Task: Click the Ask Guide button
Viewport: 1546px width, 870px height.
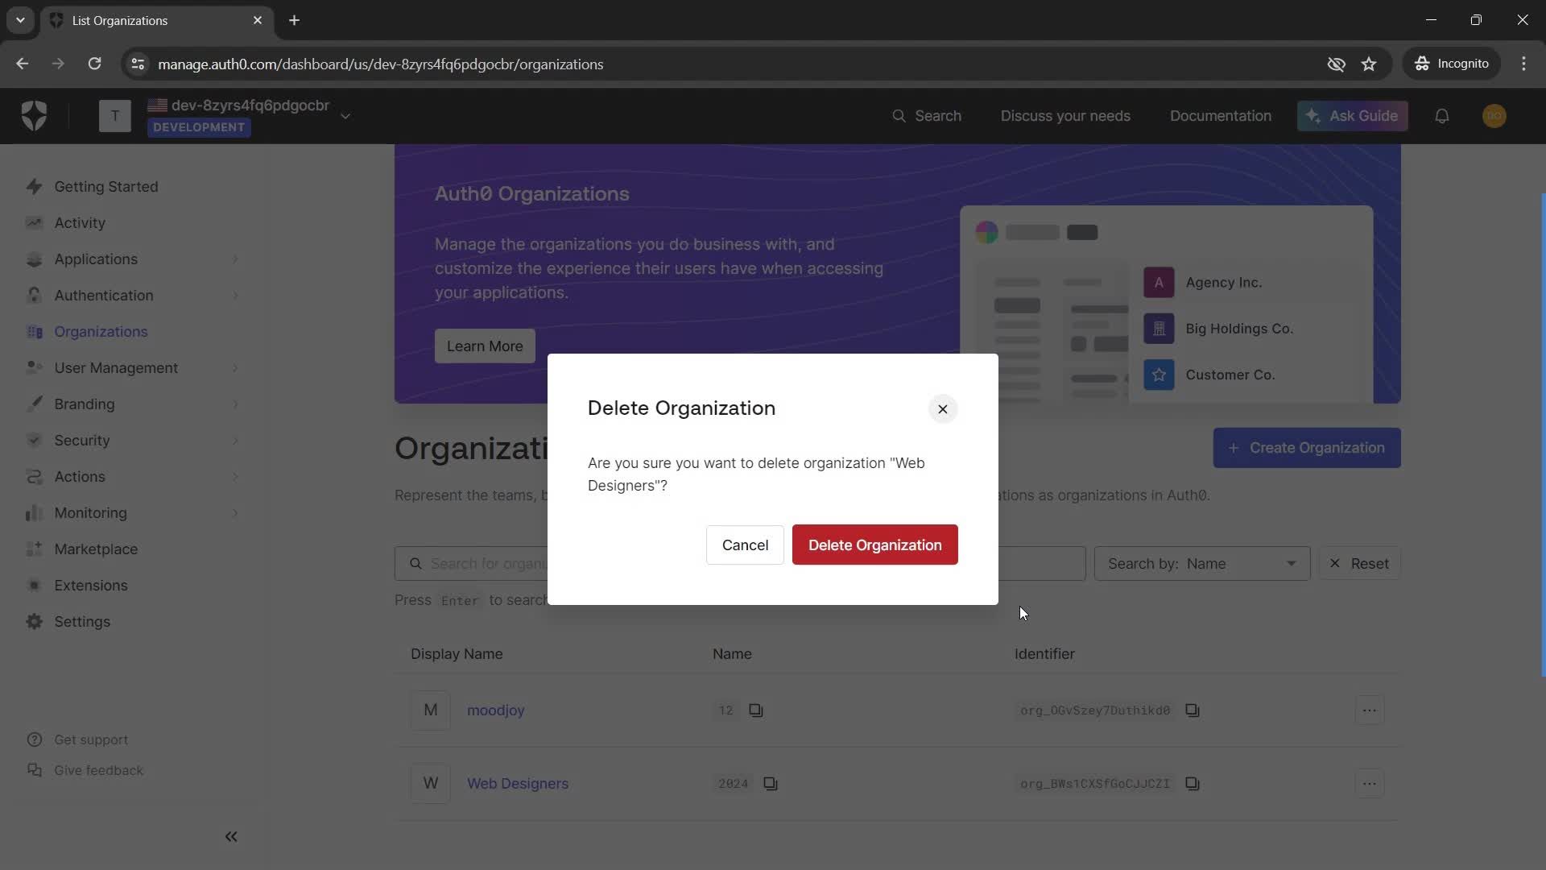Action: point(1353,116)
